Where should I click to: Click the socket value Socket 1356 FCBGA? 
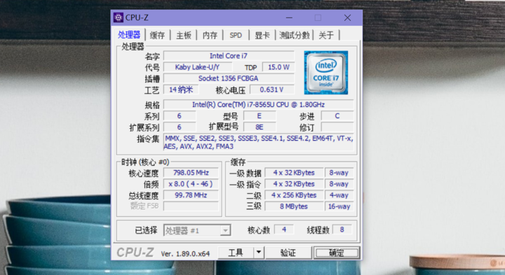229,78
